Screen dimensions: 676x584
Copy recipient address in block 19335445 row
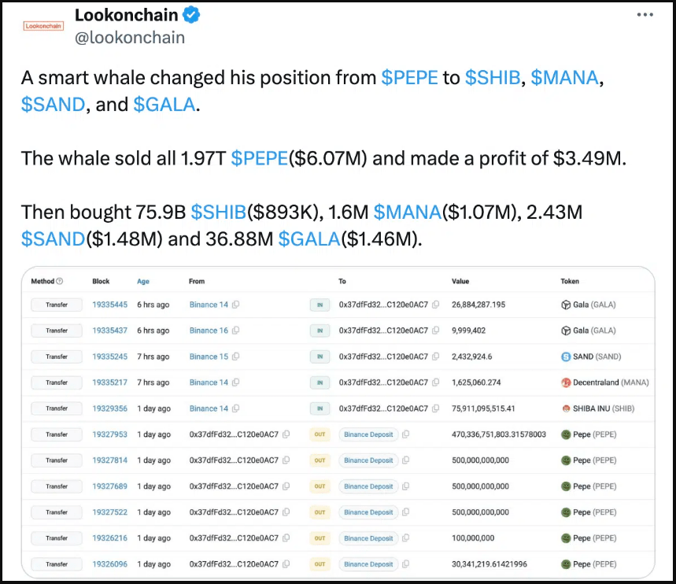pyautogui.click(x=436, y=305)
